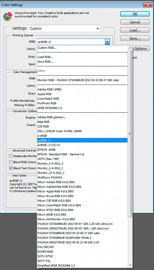Click the profile list scrollbar thumb

click(x=130, y=133)
